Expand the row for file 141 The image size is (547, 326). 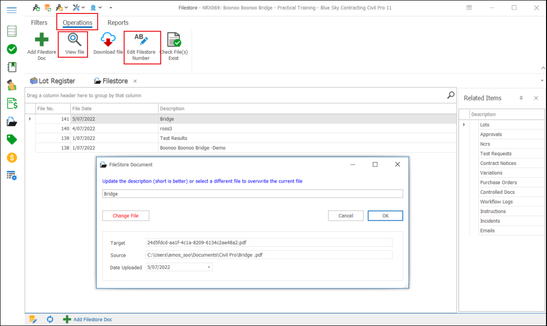(30, 119)
